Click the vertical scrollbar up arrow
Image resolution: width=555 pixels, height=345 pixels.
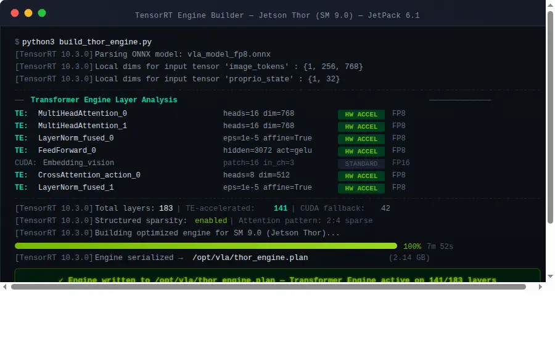point(551,4)
